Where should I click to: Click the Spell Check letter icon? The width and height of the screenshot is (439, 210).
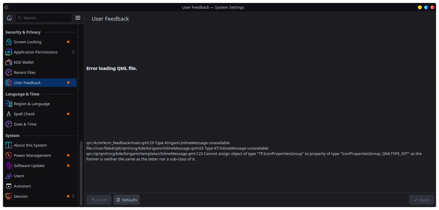point(9,114)
